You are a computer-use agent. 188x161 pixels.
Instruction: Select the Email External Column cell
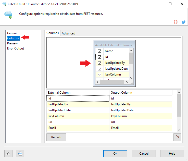[78, 128]
